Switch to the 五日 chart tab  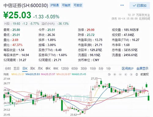pyautogui.click(x=17, y=68)
